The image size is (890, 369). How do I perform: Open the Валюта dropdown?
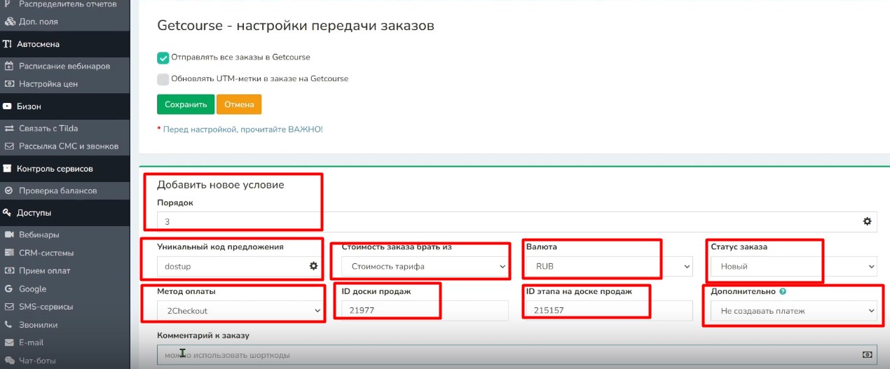609,266
